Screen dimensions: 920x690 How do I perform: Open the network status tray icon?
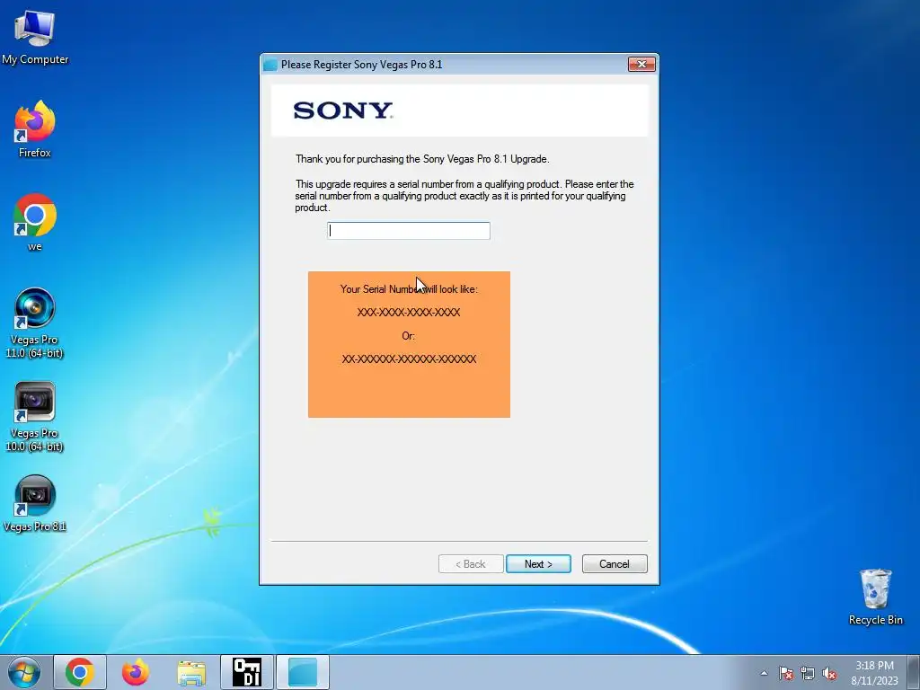(808, 673)
